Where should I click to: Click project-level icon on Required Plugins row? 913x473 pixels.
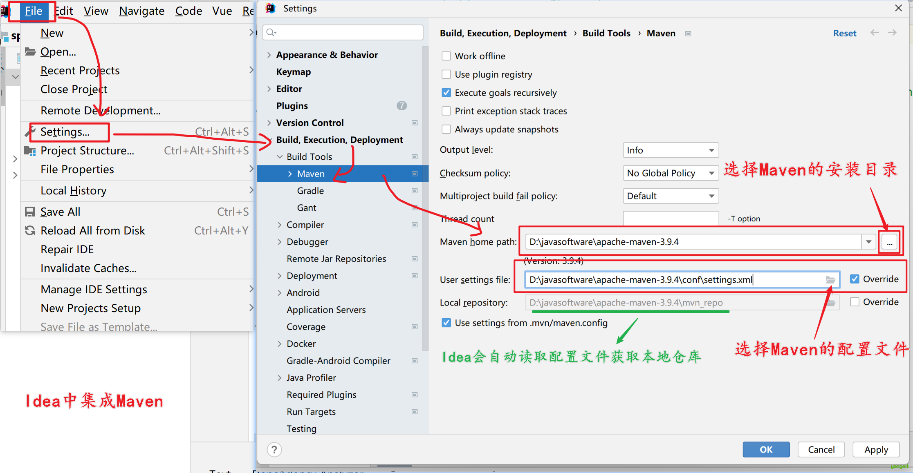415,395
